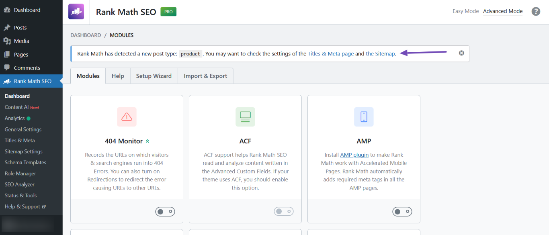Image resolution: width=549 pixels, height=235 pixels.
Task: Dismiss the new post type notice
Action: [461, 53]
